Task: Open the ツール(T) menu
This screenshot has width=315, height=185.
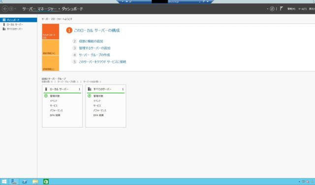Action: (x=302, y=9)
